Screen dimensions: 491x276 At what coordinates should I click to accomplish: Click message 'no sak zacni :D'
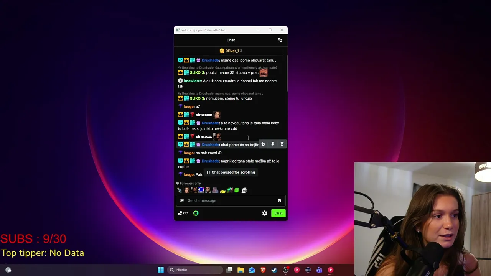(x=209, y=153)
